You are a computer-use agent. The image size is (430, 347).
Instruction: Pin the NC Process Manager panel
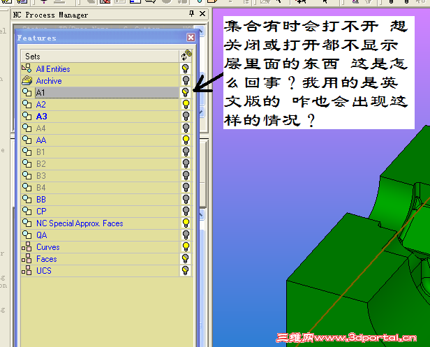pos(191,14)
